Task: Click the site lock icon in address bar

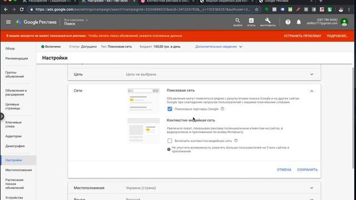Action: pyautogui.click(x=32, y=9)
